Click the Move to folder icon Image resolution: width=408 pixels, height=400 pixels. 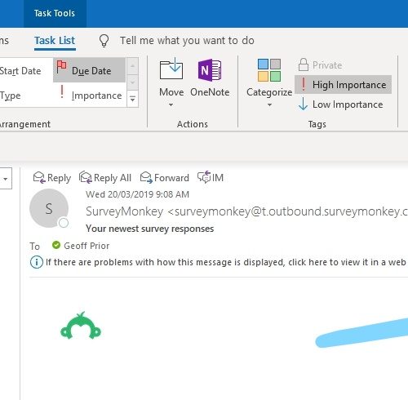coord(171,69)
